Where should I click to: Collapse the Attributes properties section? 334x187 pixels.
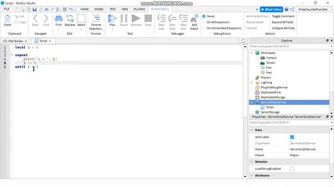click(x=252, y=176)
